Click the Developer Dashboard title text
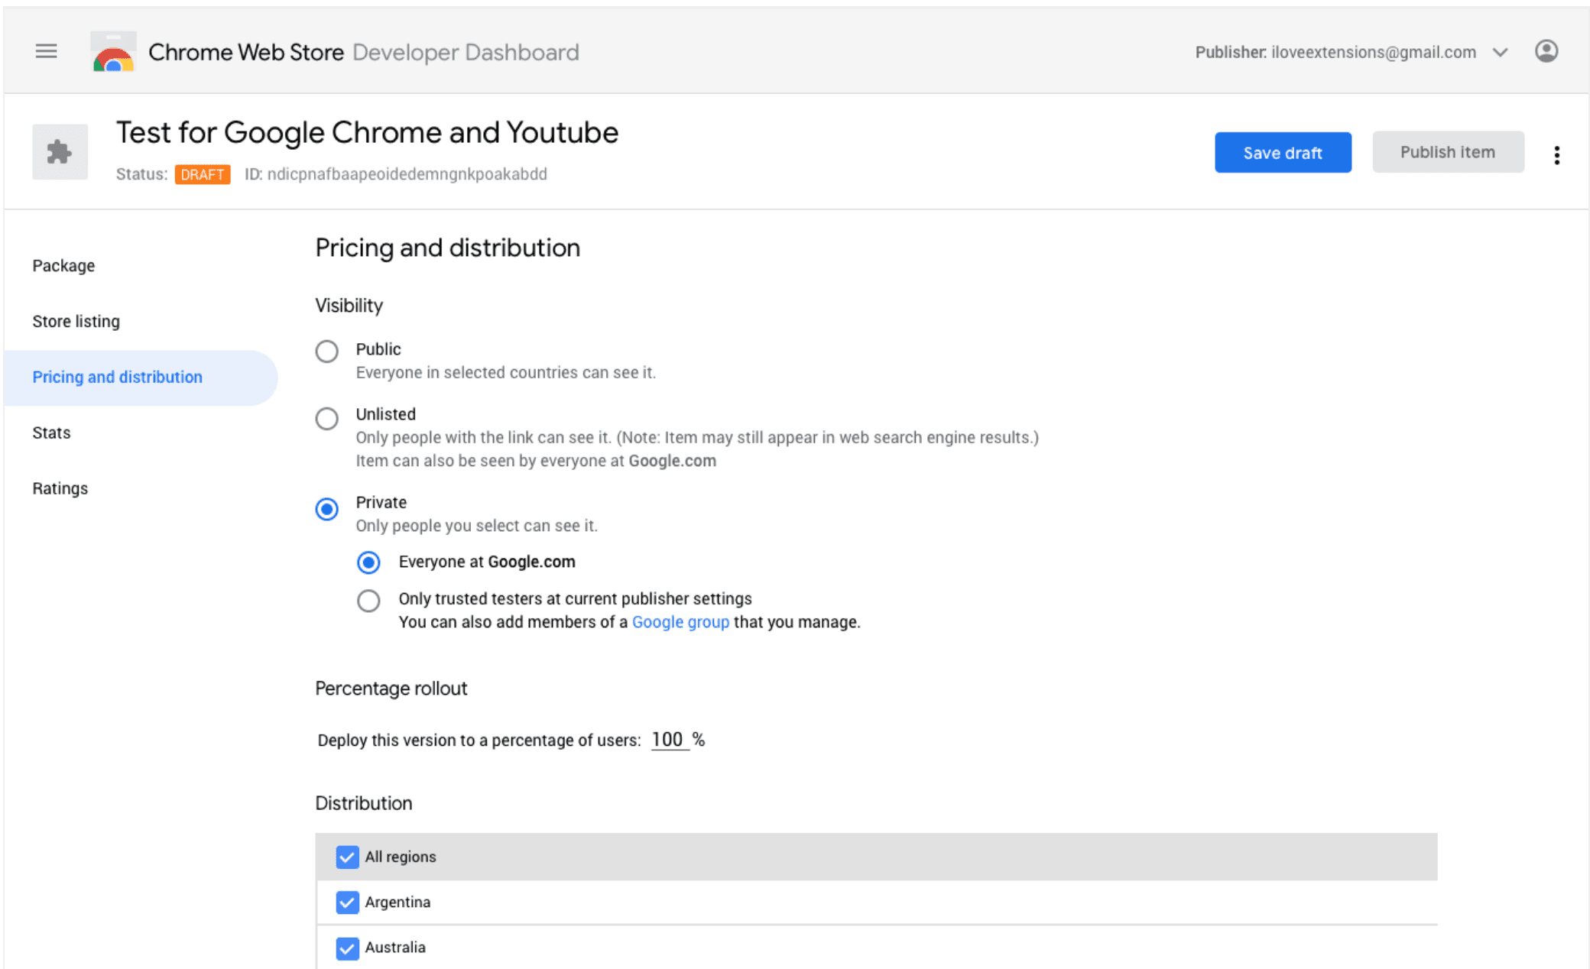Image resolution: width=1590 pixels, height=969 pixels. point(466,52)
